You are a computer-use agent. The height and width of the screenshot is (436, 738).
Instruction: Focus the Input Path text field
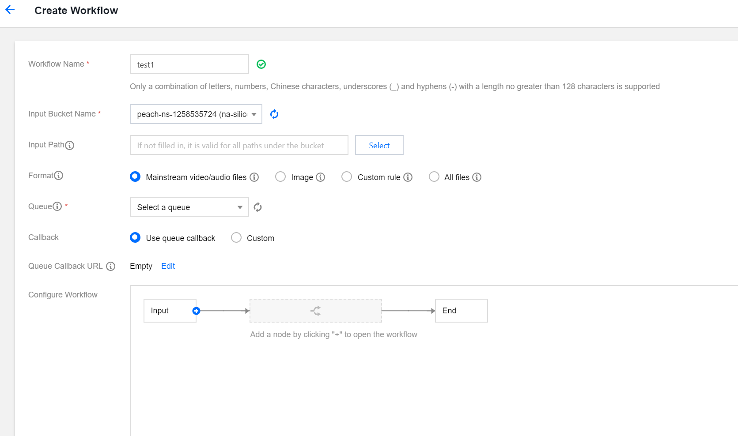tap(238, 145)
